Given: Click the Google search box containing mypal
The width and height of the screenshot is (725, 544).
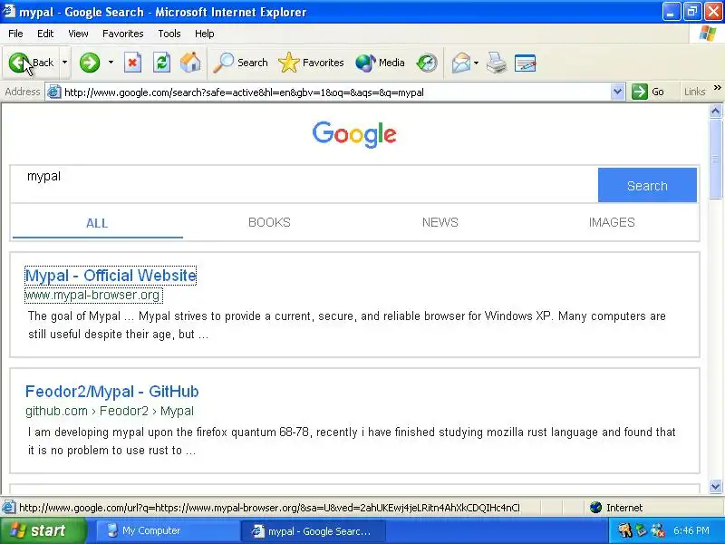Looking at the screenshot, I should 304,184.
